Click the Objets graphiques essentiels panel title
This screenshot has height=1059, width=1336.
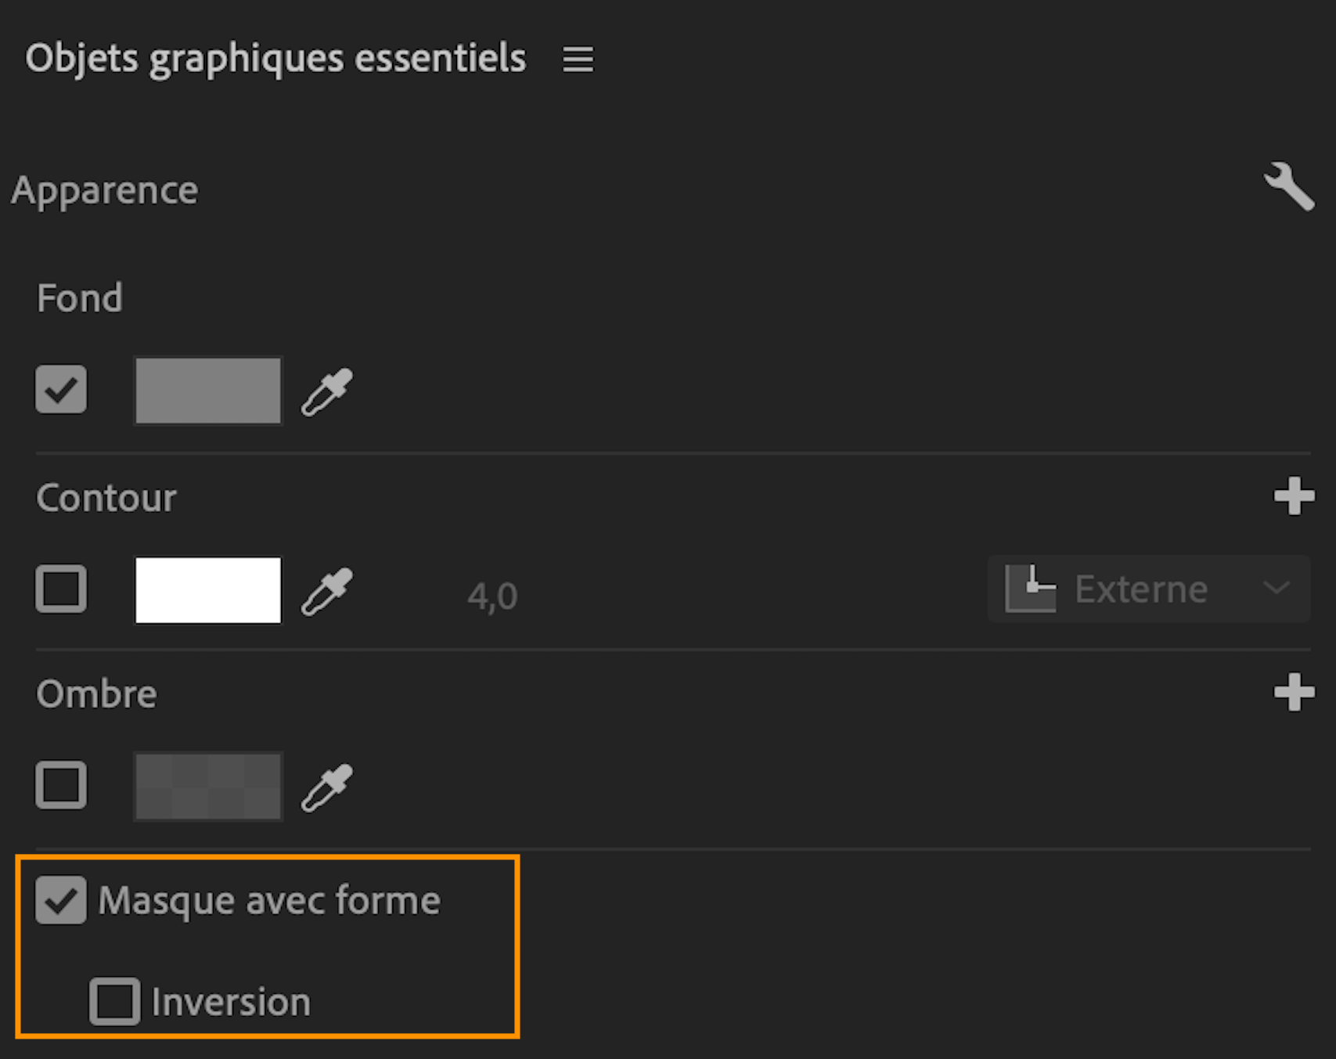[275, 59]
